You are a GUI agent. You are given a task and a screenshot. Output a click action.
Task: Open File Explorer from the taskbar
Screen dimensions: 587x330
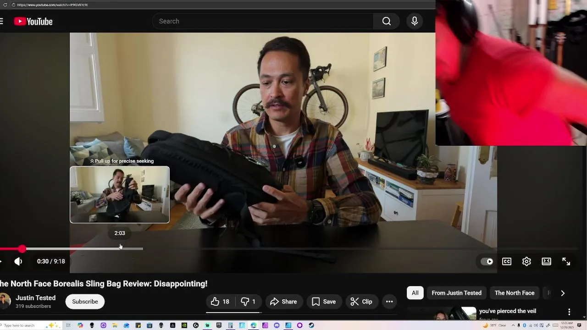115,325
